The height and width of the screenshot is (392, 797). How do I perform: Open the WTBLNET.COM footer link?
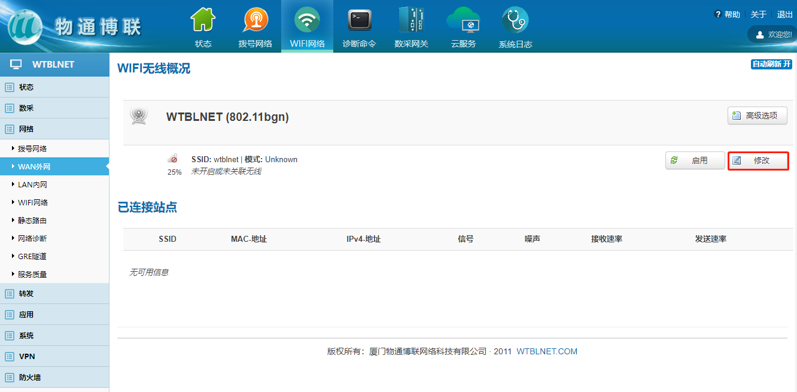pos(546,351)
